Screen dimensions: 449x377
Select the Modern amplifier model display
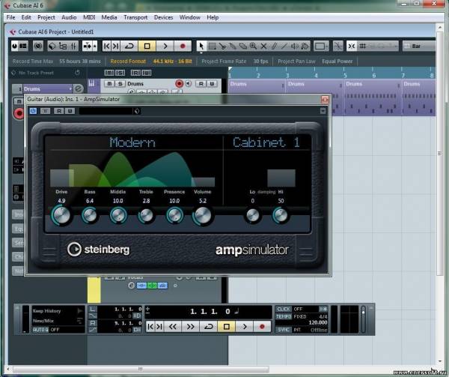(x=132, y=142)
